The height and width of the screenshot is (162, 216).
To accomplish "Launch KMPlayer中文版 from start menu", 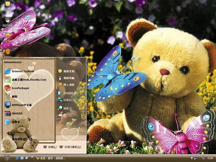I will pyautogui.click(x=18, y=105).
